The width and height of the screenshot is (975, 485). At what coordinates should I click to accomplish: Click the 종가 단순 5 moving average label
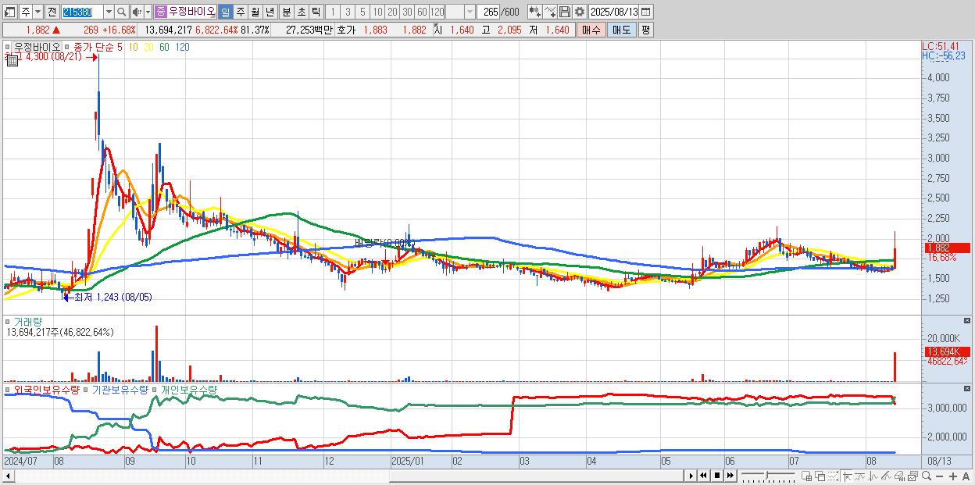(98, 47)
